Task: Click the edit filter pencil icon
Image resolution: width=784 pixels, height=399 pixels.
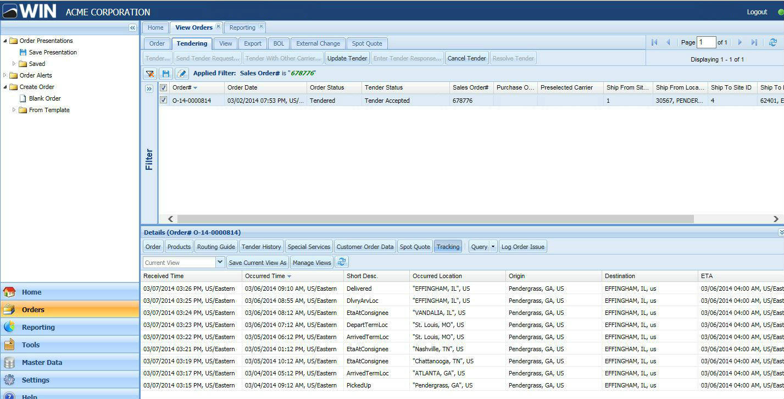Action: 182,74
